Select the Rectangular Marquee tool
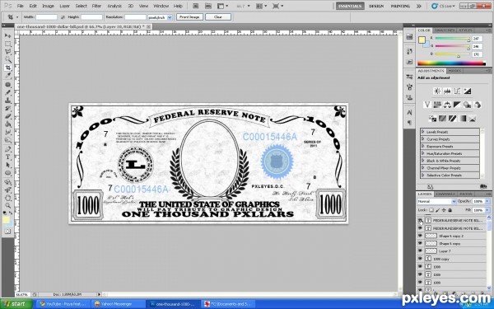Image resolution: width=494 pixels, height=309 pixels. pos(8,44)
